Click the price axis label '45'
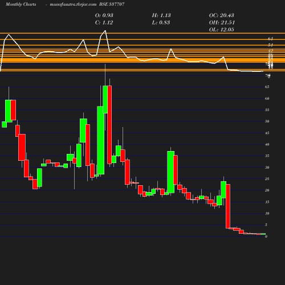 (267, 133)
